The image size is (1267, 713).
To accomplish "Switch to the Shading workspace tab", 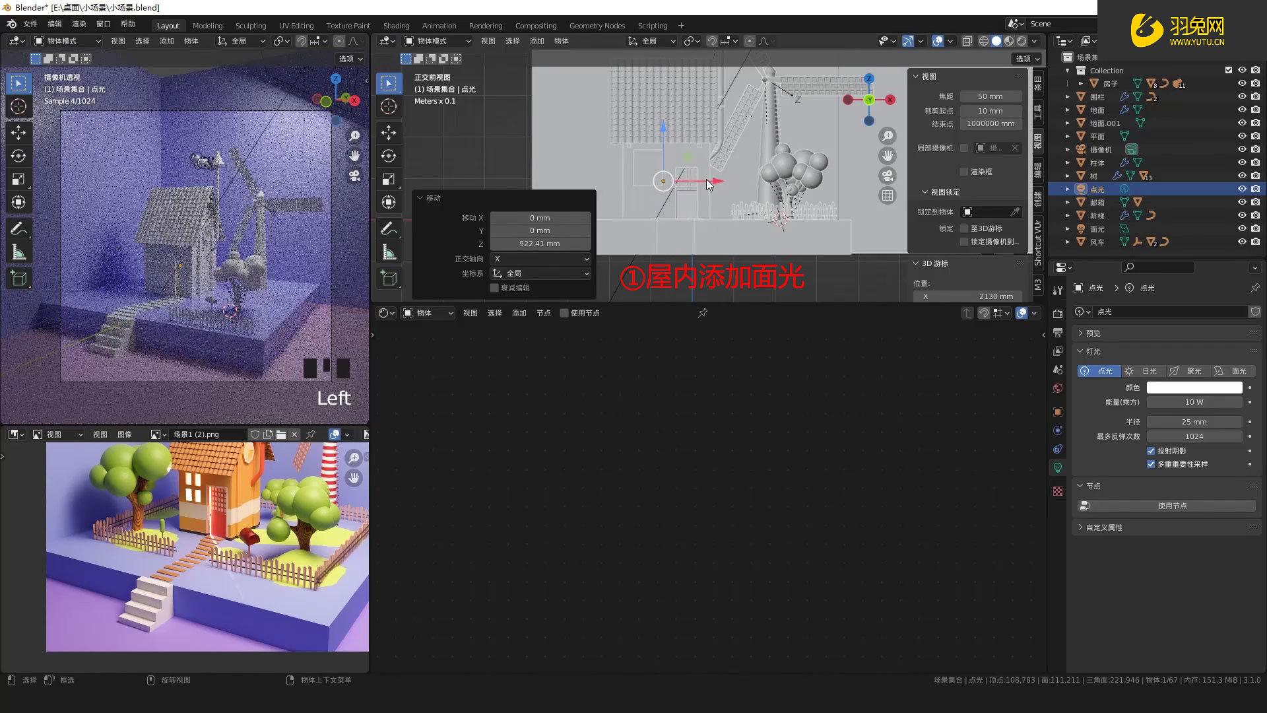I will 396,26.
